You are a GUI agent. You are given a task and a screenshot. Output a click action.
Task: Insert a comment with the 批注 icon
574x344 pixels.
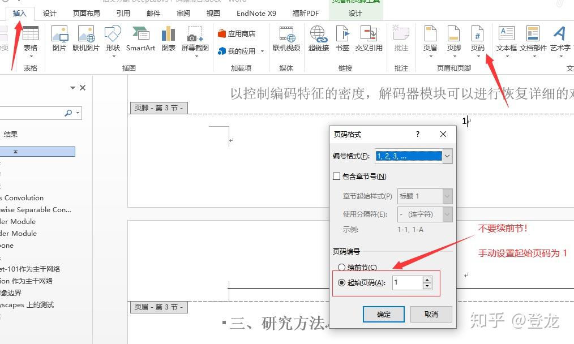point(401,40)
